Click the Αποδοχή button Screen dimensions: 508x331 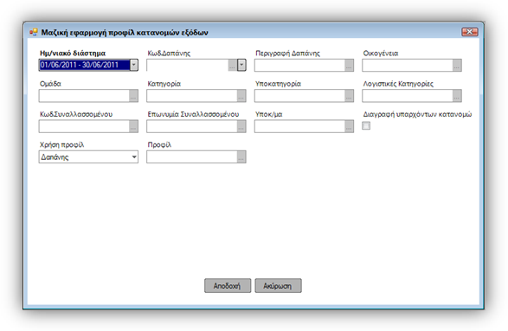[x=228, y=286]
